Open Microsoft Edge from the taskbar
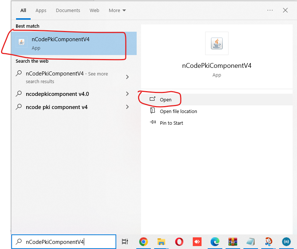This screenshot has width=297, height=249. 215,242
